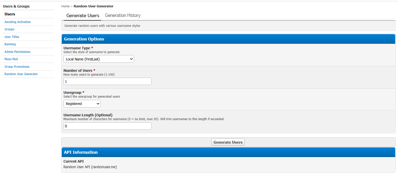Screen dimensions: 398x176
Task: Focus the Number of Users input field
Action: [x=107, y=81]
